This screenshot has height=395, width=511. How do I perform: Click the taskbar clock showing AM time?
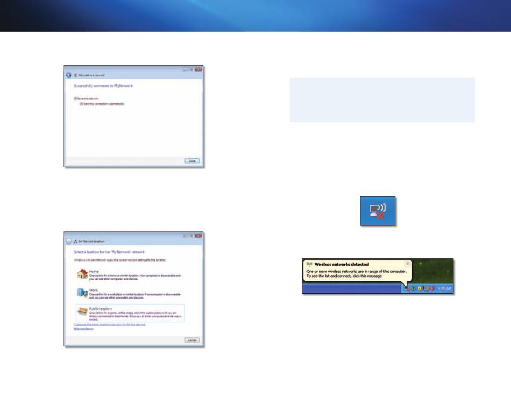click(444, 288)
